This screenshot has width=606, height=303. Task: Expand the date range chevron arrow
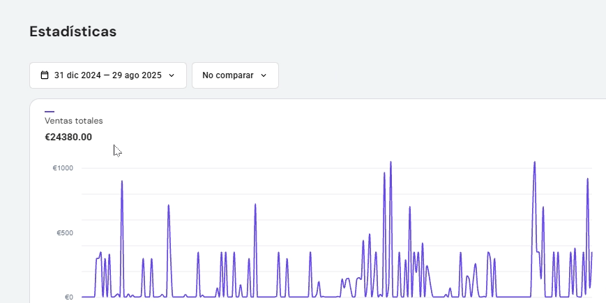[172, 75]
